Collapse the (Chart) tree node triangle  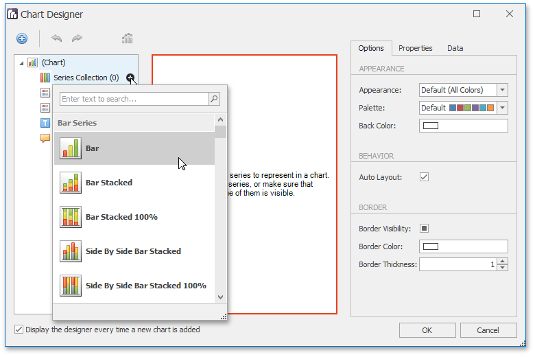21,63
